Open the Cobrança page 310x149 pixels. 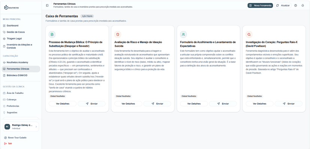coord(21,99)
